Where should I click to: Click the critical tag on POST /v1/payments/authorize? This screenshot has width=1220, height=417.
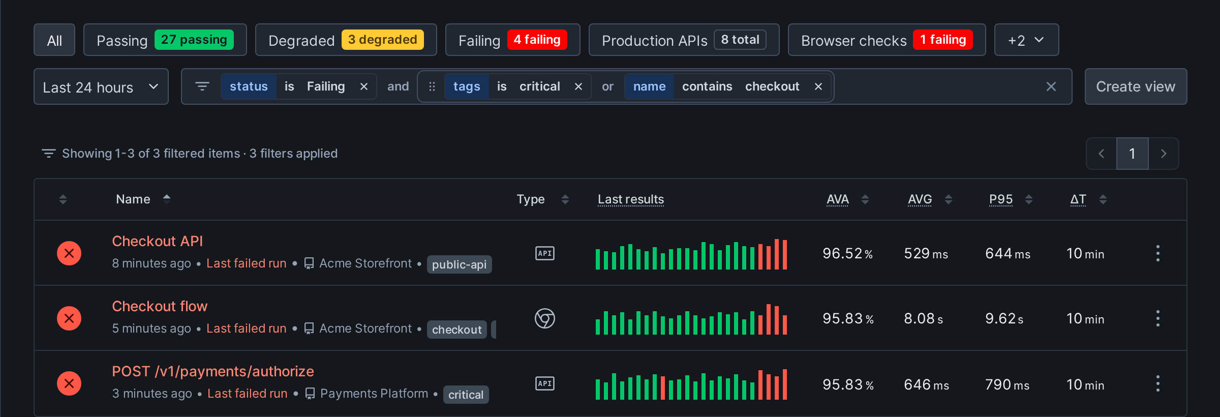(466, 395)
